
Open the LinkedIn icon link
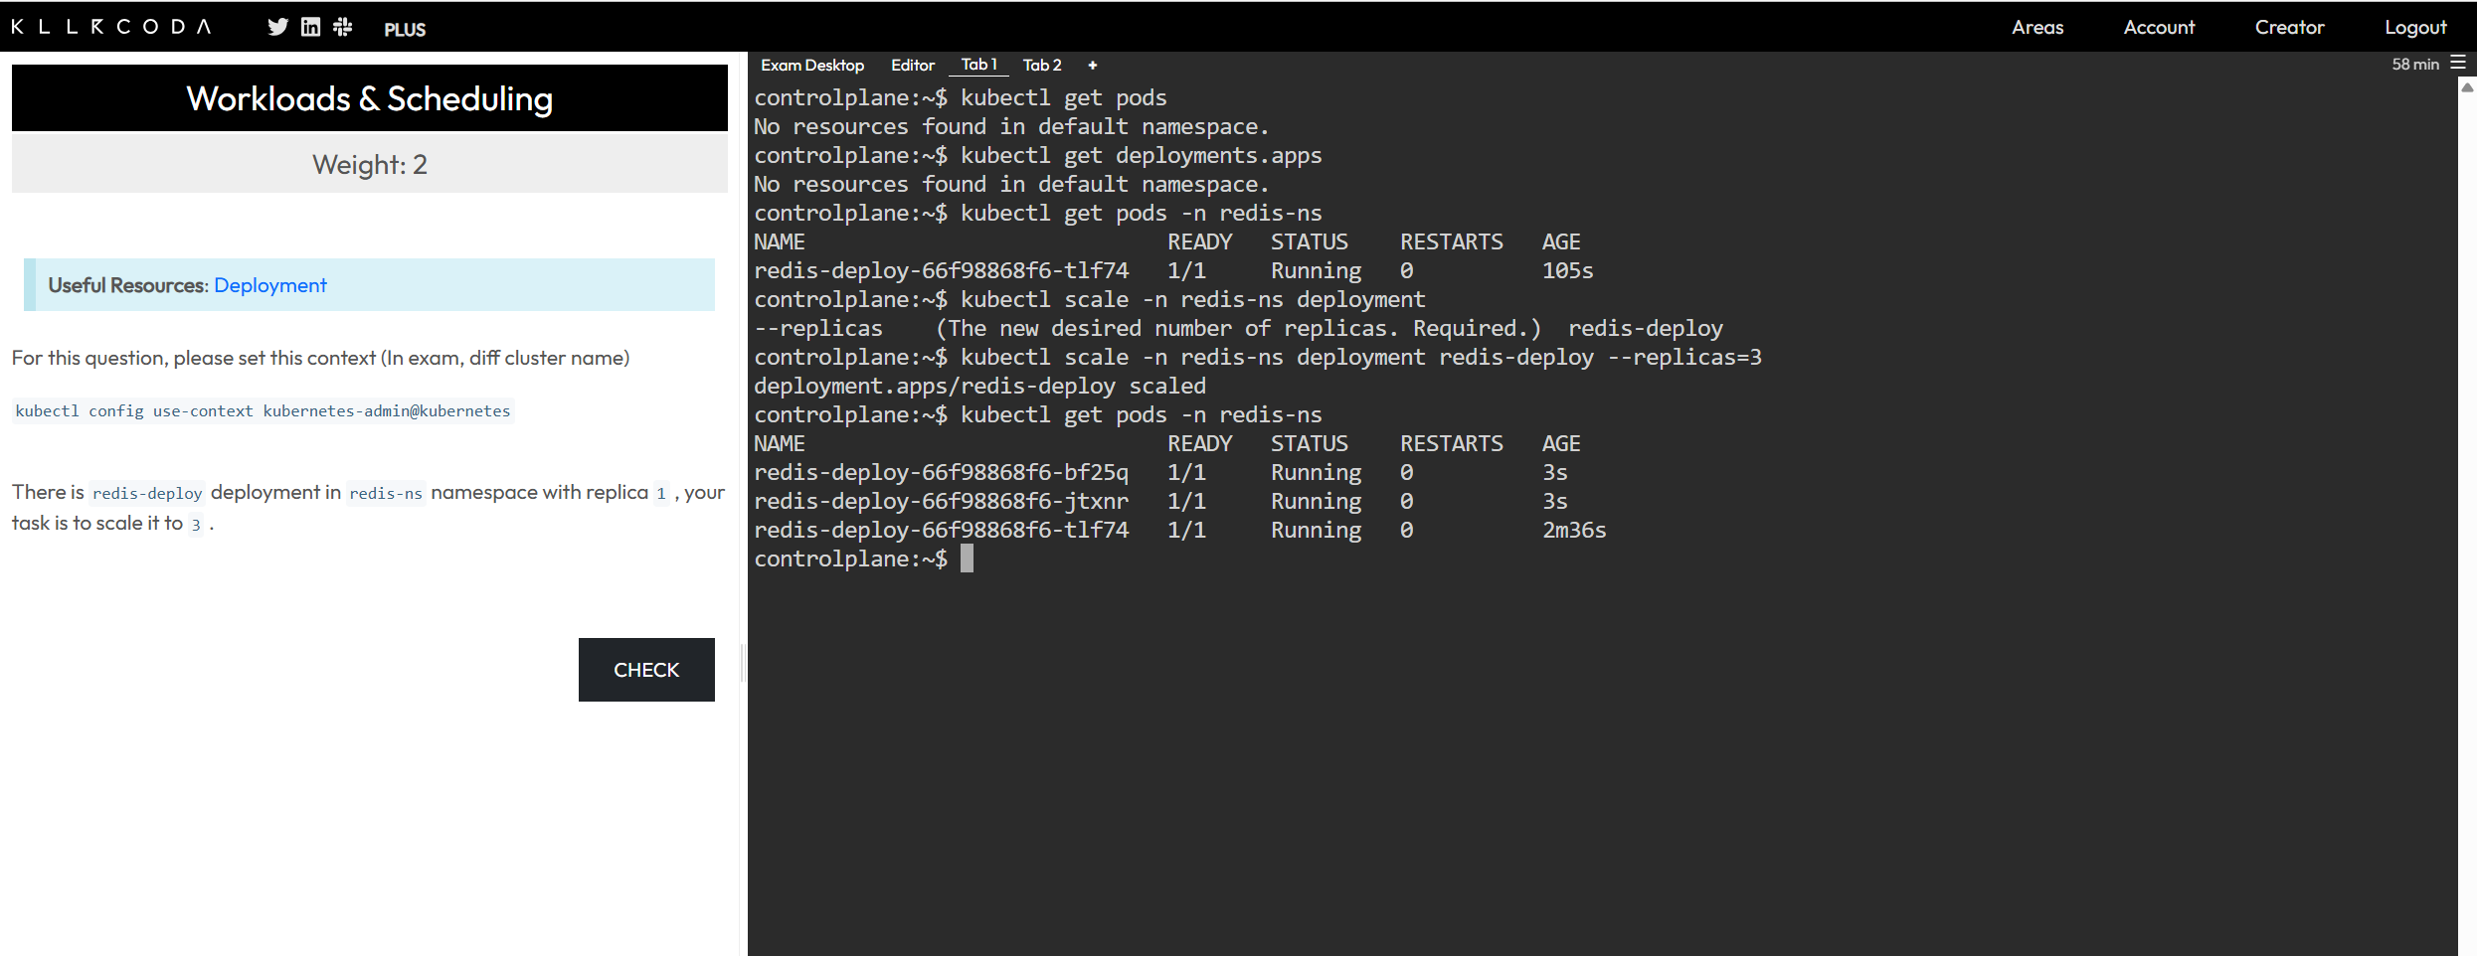[310, 27]
